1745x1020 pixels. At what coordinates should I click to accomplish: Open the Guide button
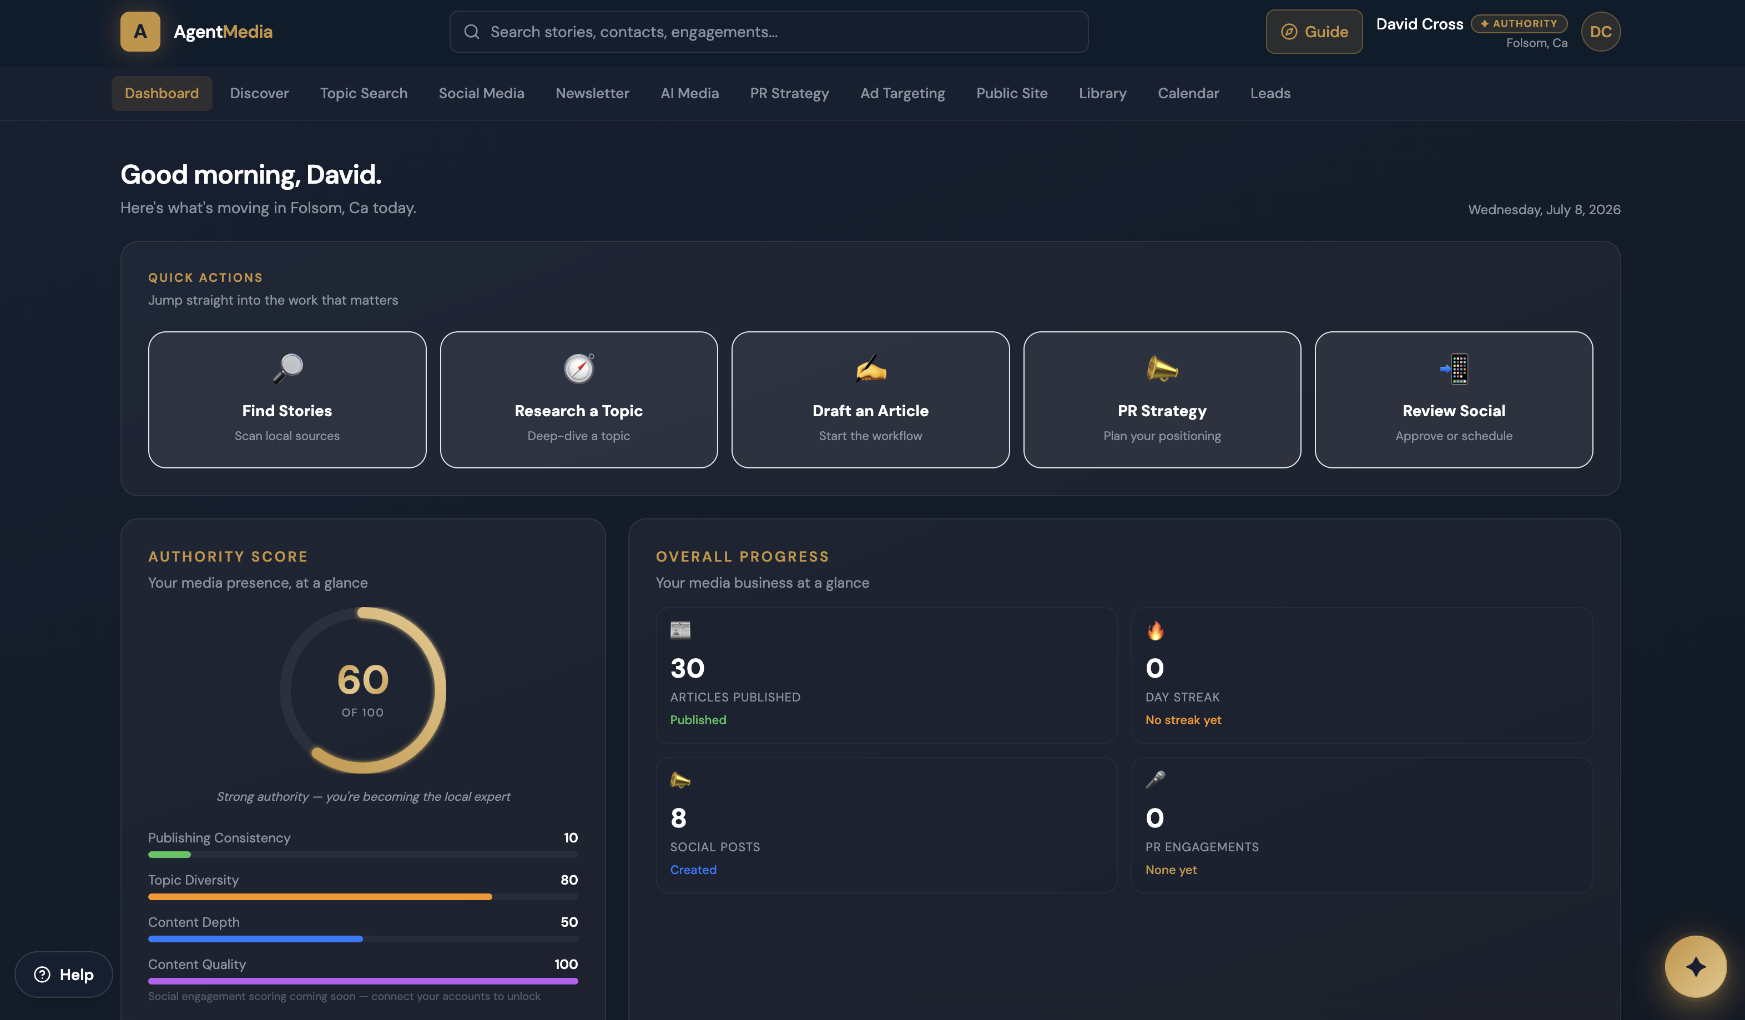(1314, 31)
